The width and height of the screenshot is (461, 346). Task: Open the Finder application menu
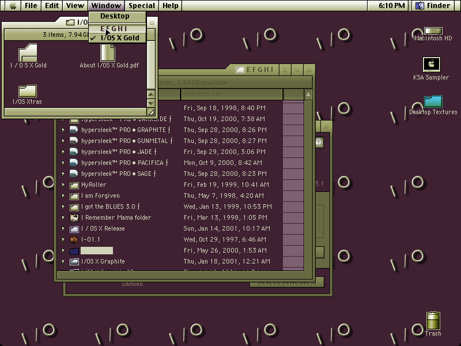click(434, 6)
